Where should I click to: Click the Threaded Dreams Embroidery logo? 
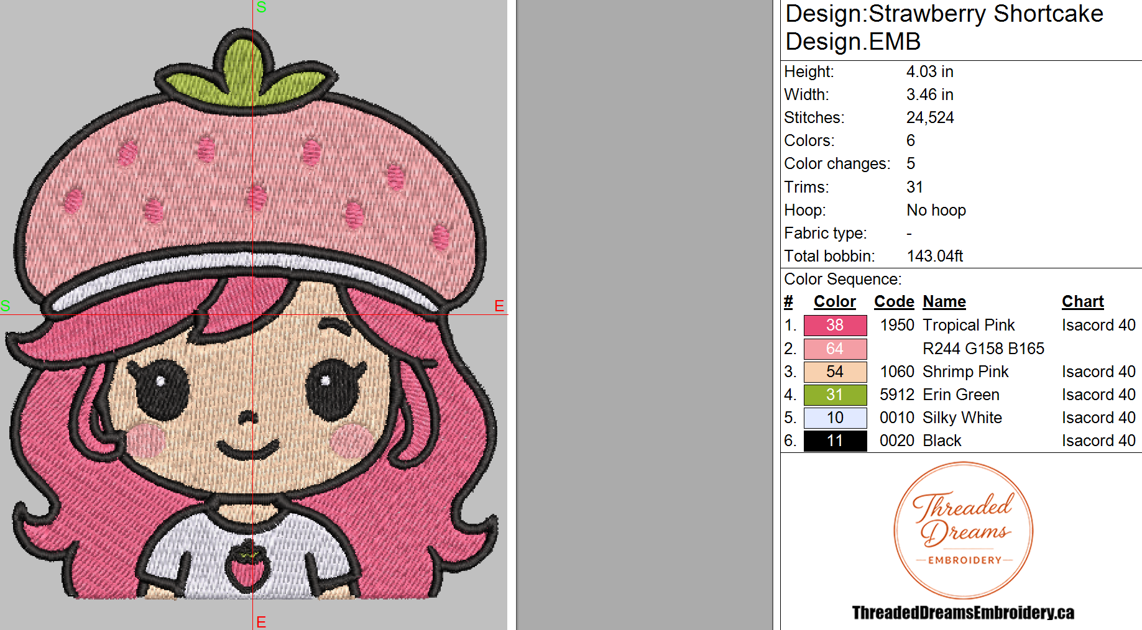tap(963, 530)
